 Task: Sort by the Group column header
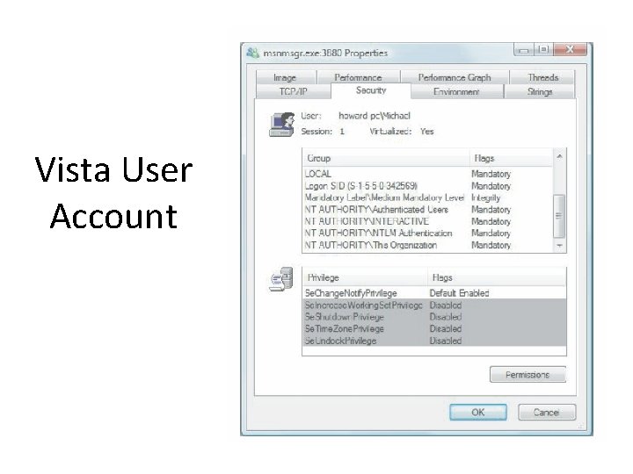click(386, 158)
